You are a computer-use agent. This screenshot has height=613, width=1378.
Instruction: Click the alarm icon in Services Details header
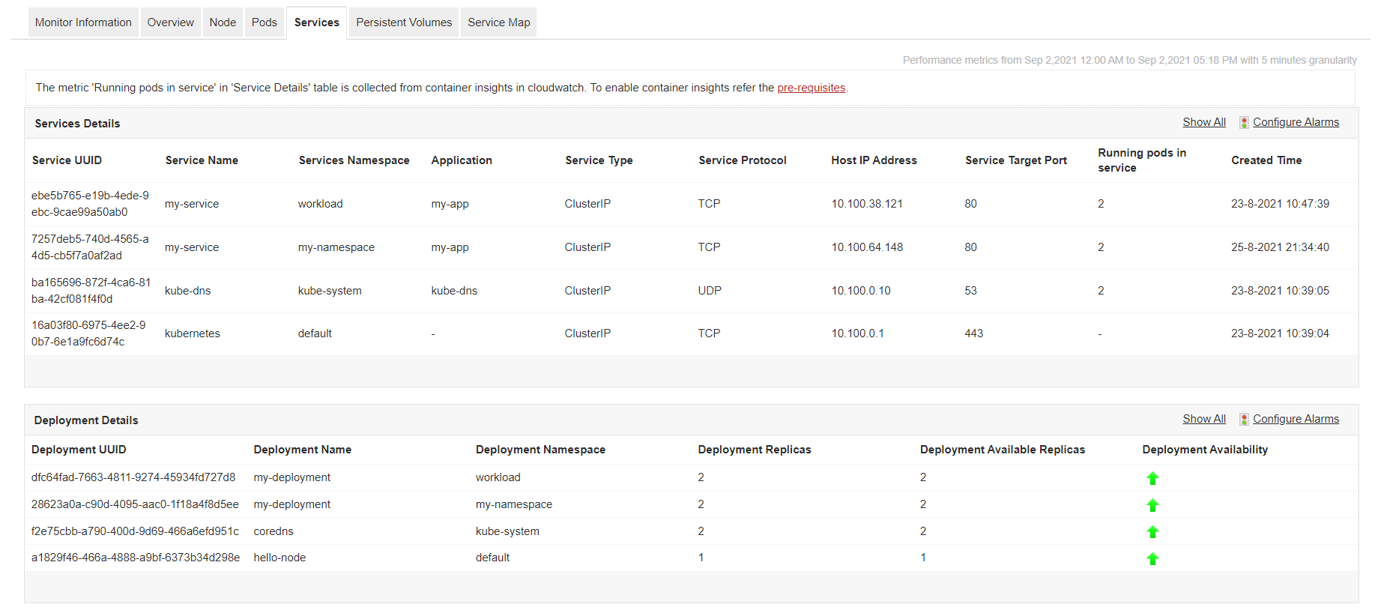[1244, 123]
